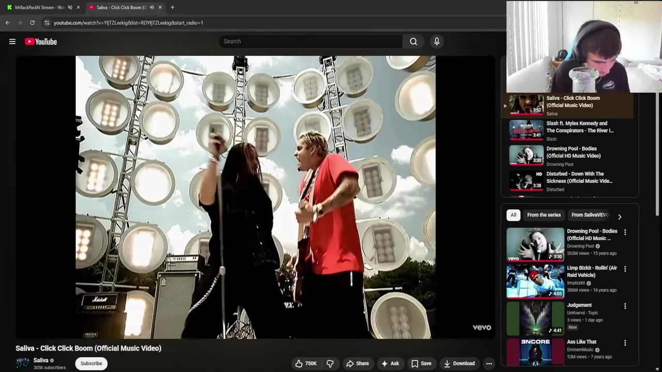The height and width of the screenshot is (372, 662).
Task: View site information icon in address bar
Action: coord(47,23)
